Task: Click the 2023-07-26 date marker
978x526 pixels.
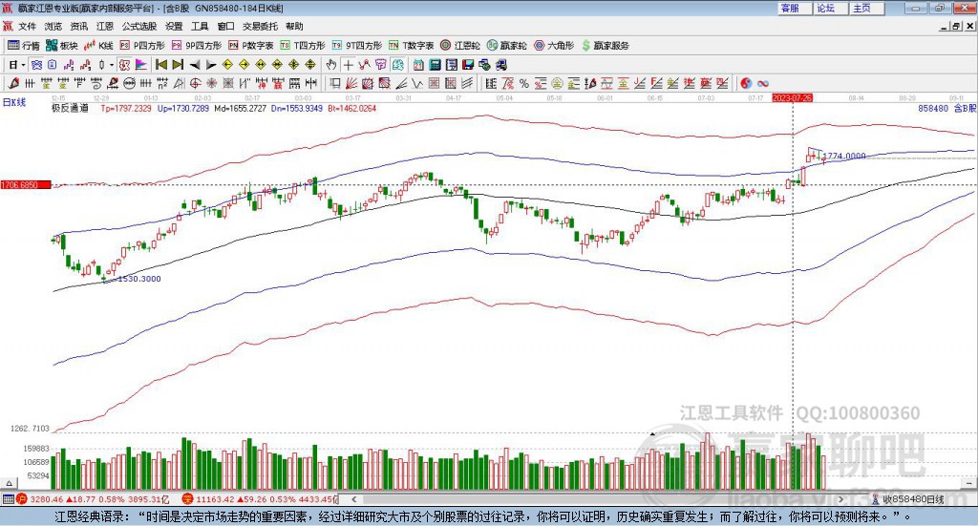Action: click(x=792, y=97)
